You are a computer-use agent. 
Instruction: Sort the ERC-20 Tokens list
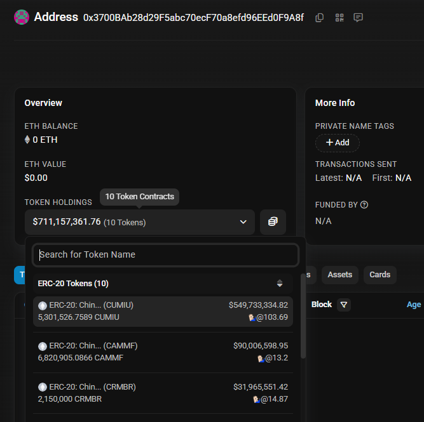pos(280,283)
